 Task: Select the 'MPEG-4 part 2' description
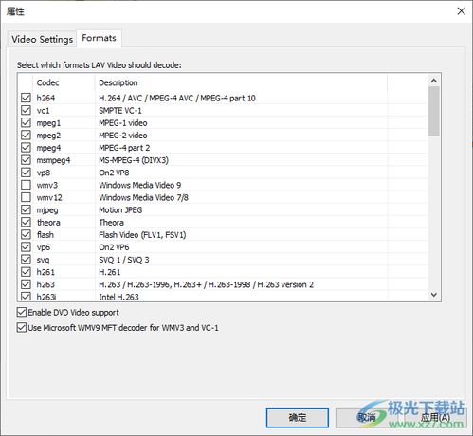pos(124,148)
